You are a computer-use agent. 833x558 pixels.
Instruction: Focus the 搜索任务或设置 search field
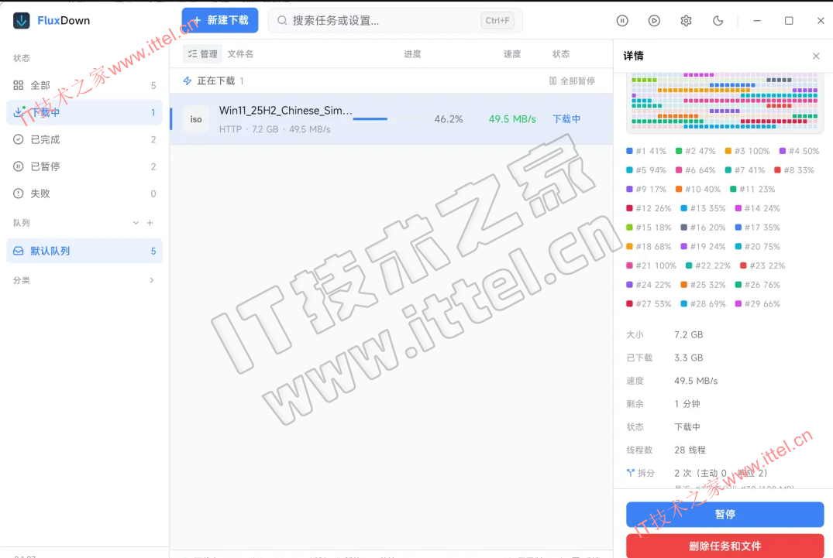tap(395, 21)
